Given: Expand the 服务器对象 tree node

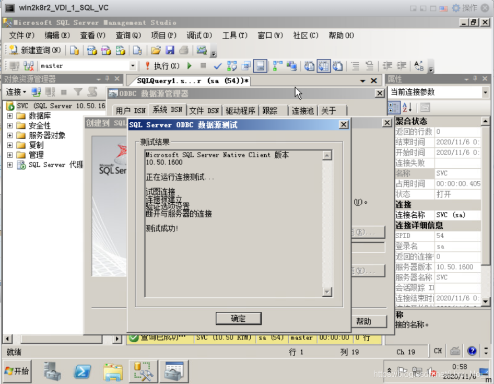Looking at the screenshot, I should pos(10,135).
